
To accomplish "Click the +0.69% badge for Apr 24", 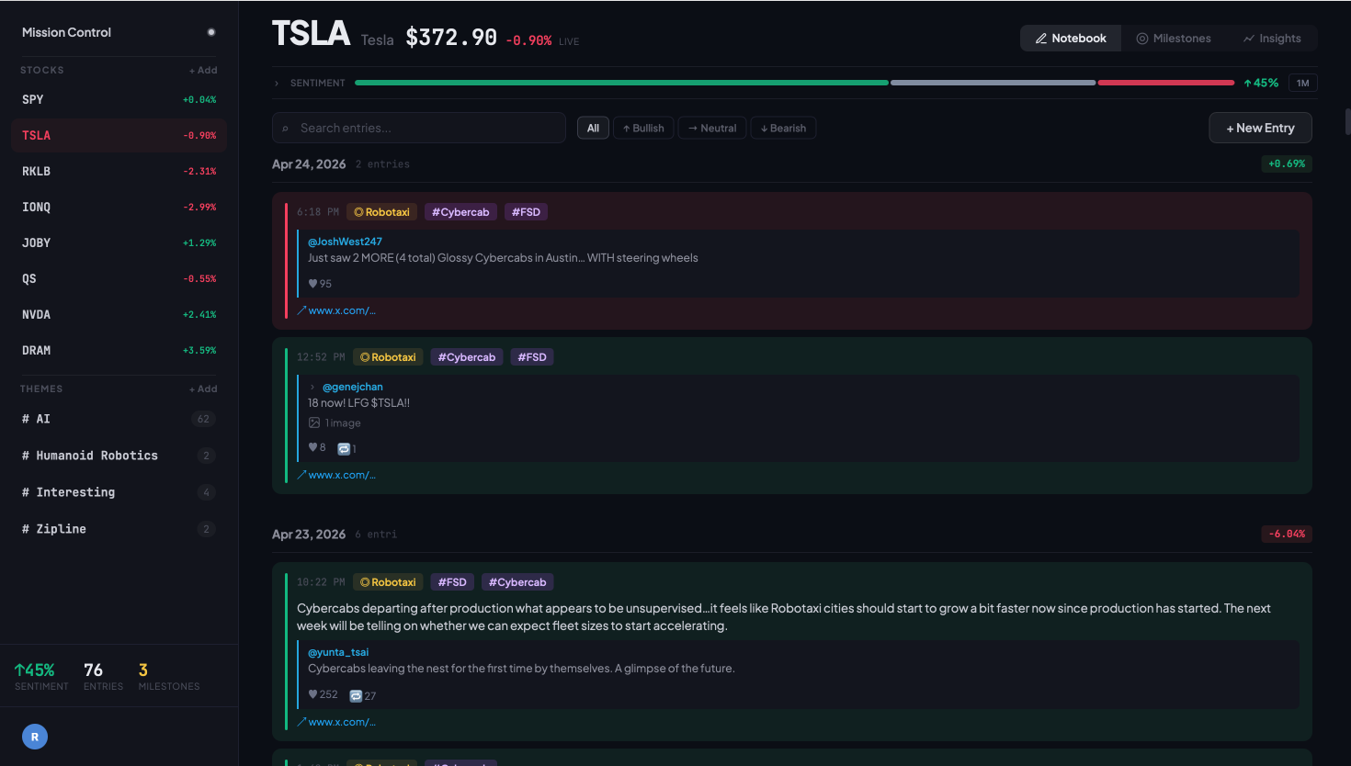I will tap(1287, 163).
